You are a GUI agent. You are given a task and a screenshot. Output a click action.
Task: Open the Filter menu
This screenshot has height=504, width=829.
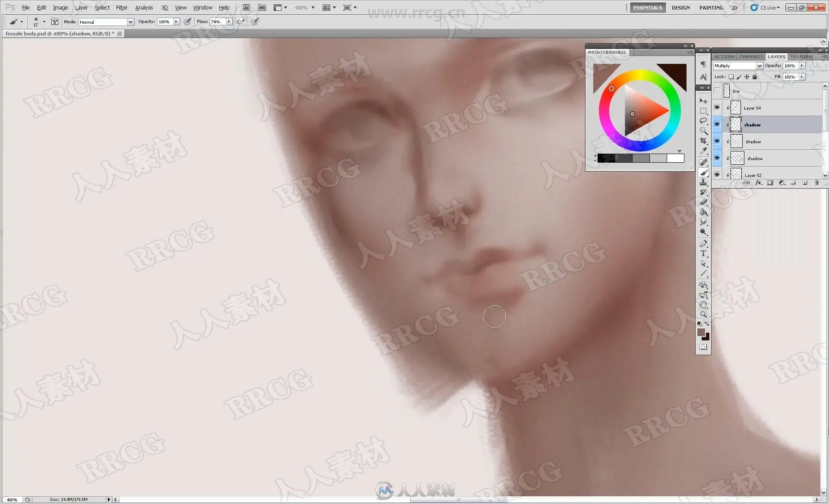click(x=121, y=7)
